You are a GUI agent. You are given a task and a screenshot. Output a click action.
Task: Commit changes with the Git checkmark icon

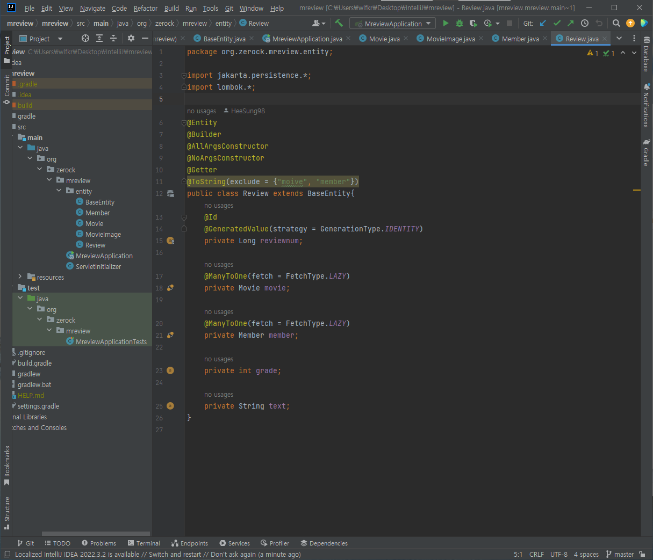coord(557,23)
